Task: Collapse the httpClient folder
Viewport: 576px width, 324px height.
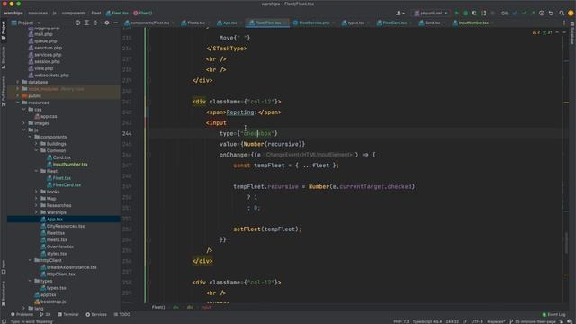Action: [x=30, y=260]
